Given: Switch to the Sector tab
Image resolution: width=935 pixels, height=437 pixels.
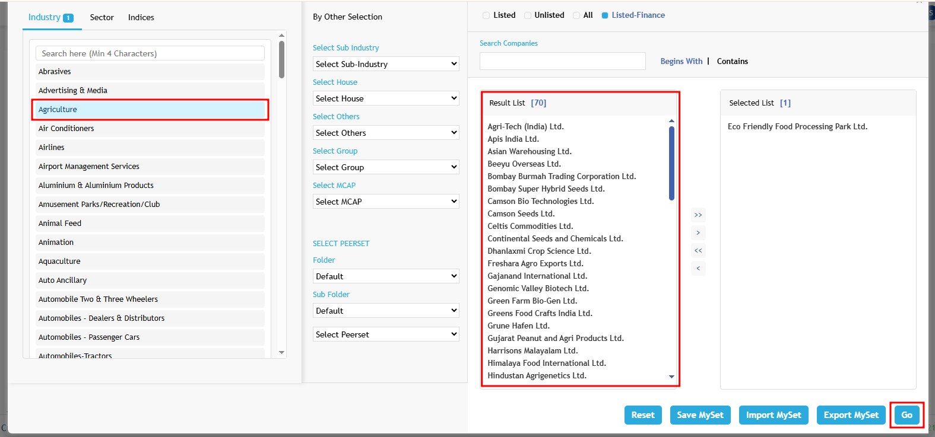Looking at the screenshot, I should [x=102, y=18].
